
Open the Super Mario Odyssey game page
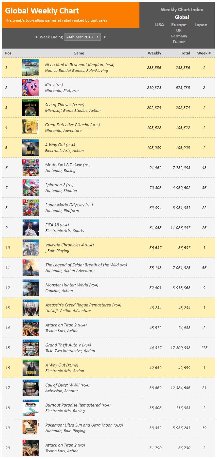(x=65, y=205)
